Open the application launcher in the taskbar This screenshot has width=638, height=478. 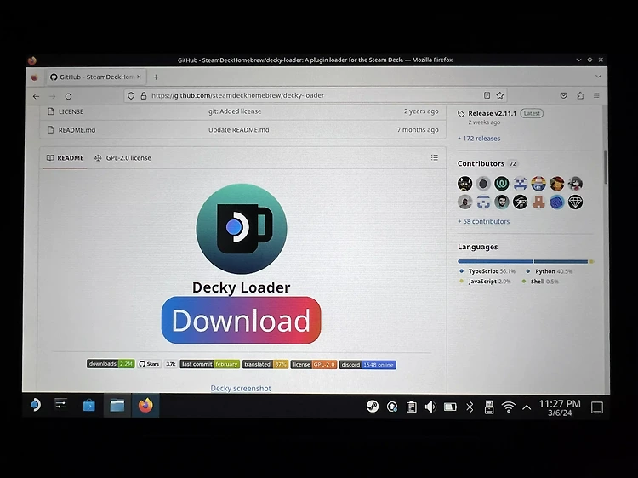(36, 405)
